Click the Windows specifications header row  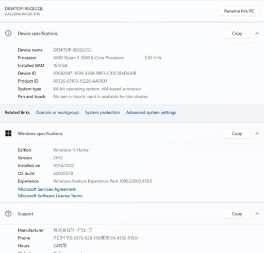pyautogui.click(x=132, y=134)
